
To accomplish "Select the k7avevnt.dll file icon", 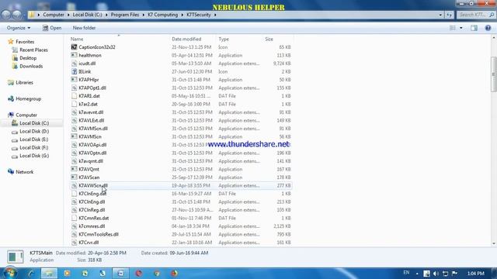I will pyautogui.click(x=74, y=112).
